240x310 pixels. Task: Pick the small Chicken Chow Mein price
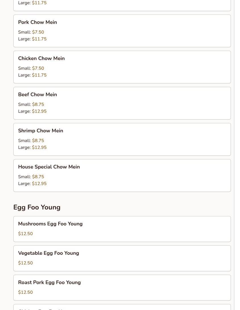click(38, 68)
